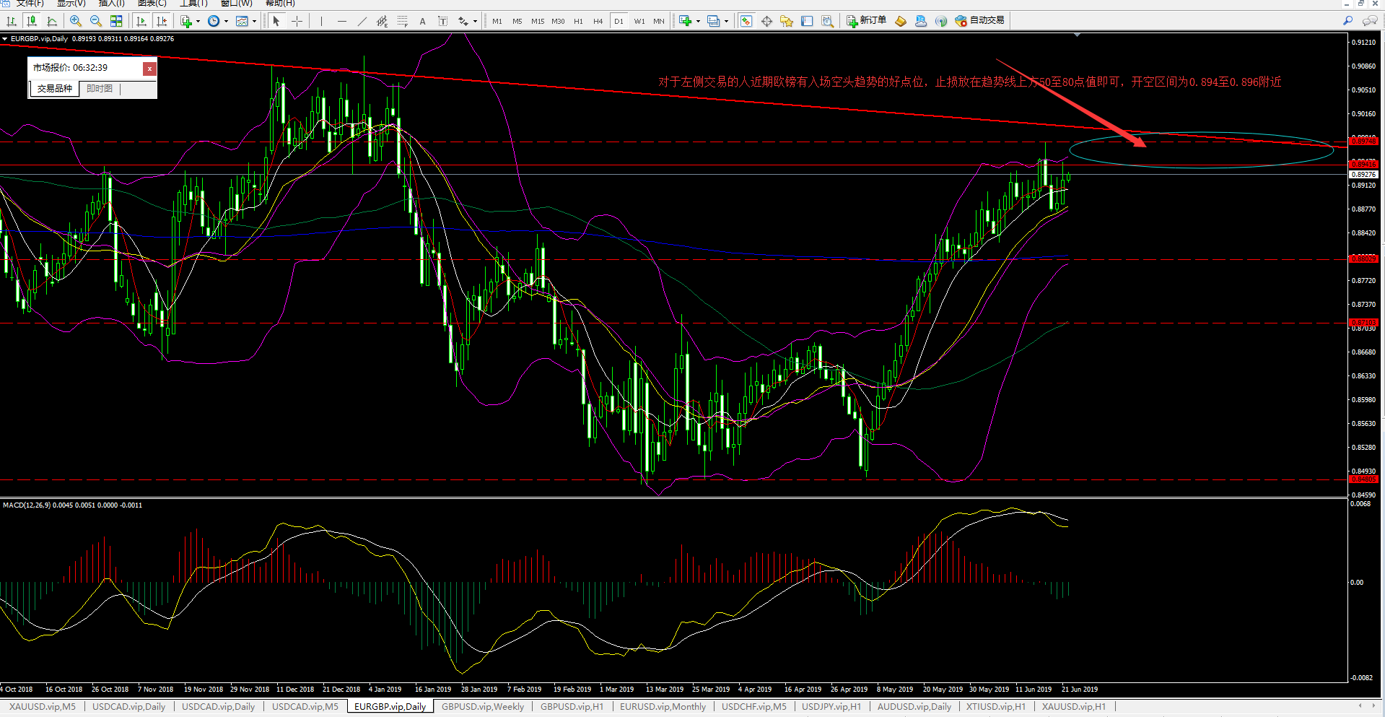The image size is (1385, 717).
Task: Select the horizontal line drawing tool
Action: (341, 21)
